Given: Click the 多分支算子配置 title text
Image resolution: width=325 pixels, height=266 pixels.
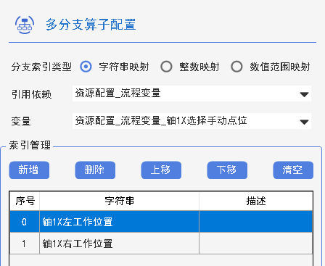Looking at the screenshot, I should tap(91, 25).
